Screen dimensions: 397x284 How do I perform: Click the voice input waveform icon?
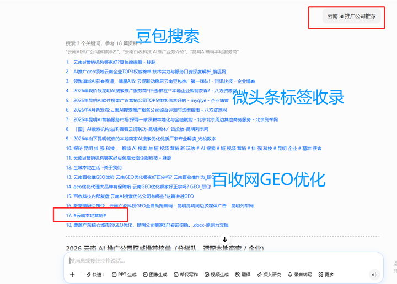click(374, 275)
